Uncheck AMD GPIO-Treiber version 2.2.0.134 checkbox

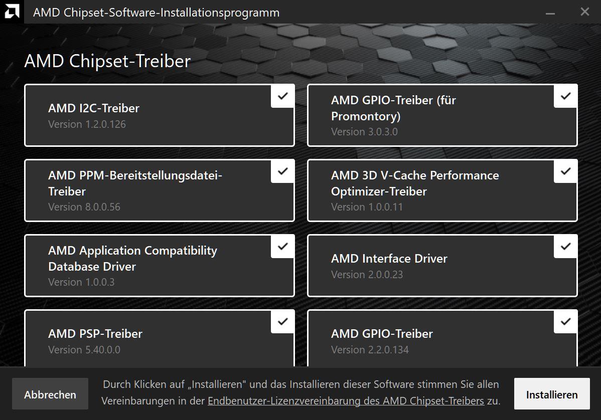tap(565, 321)
